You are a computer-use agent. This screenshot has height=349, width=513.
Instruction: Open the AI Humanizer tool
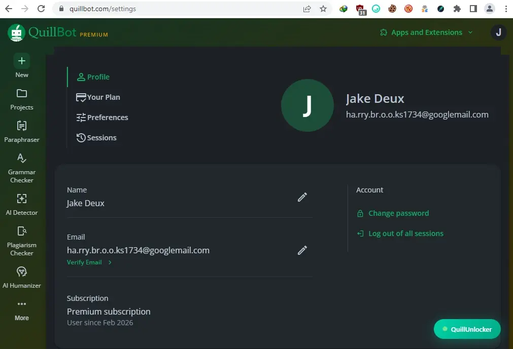coord(22,278)
